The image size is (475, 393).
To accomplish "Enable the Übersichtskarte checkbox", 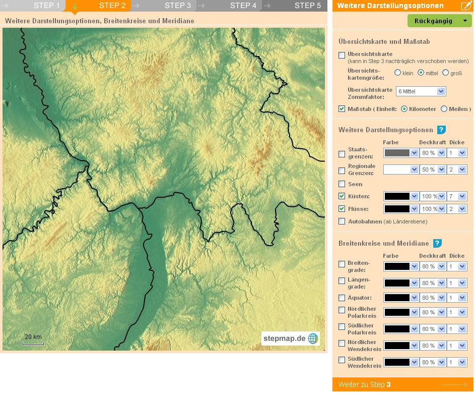I will (342, 55).
